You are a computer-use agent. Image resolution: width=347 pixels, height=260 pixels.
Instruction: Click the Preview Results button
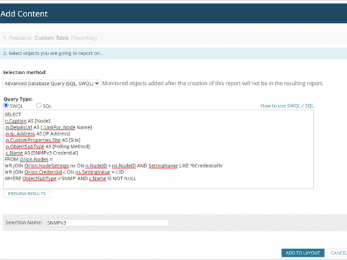point(27,193)
